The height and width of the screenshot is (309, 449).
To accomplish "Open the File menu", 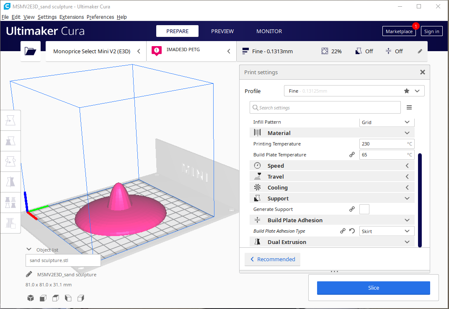I will [x=5, y=17].
